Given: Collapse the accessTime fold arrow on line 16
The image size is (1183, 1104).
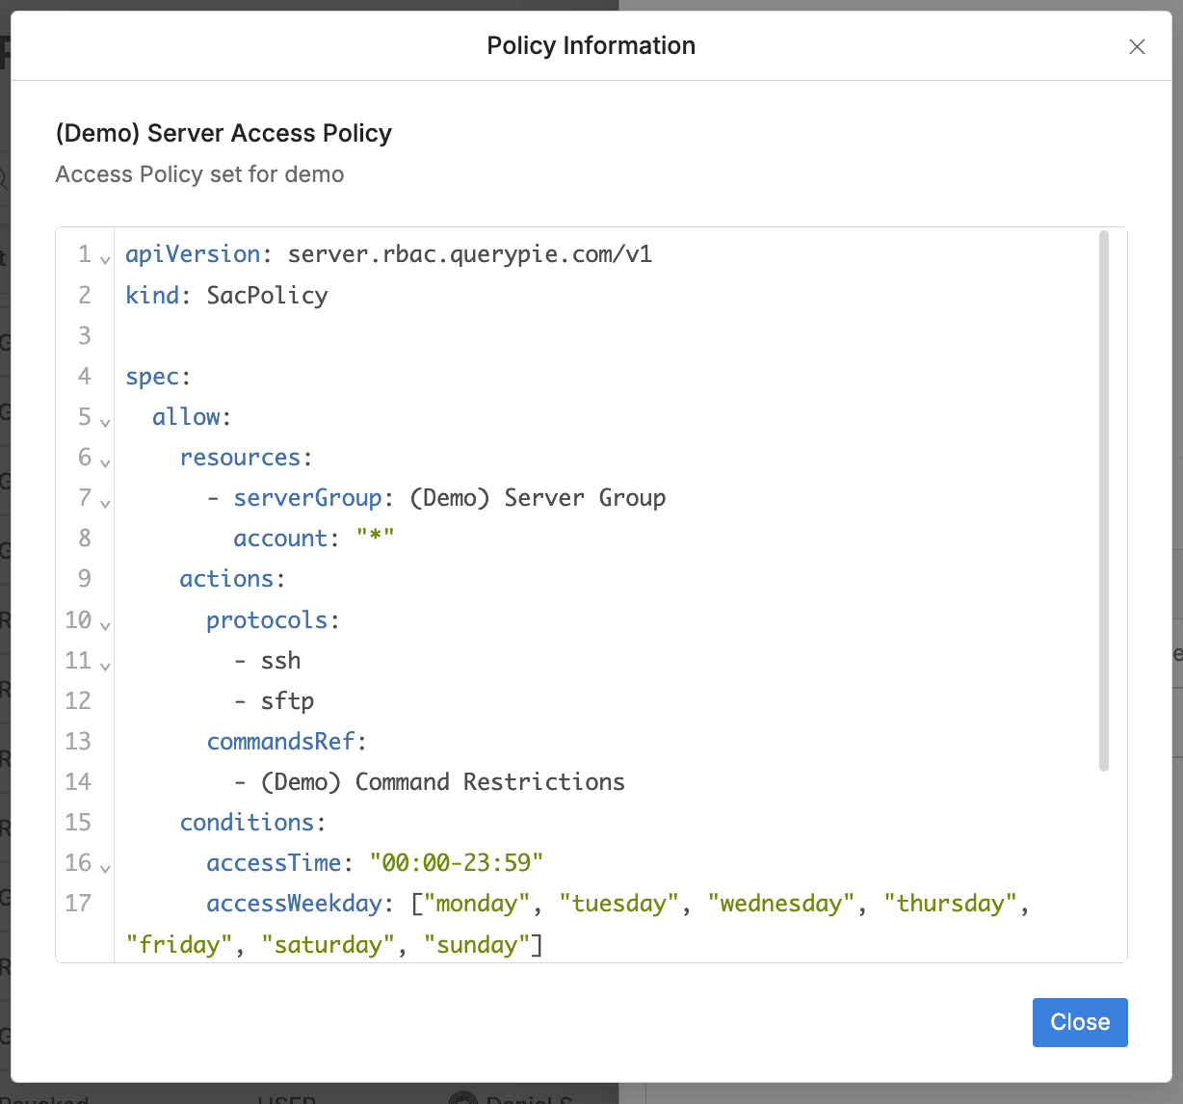Looking at the screenshot, I should pyautogui.click(x=106, y=867).
